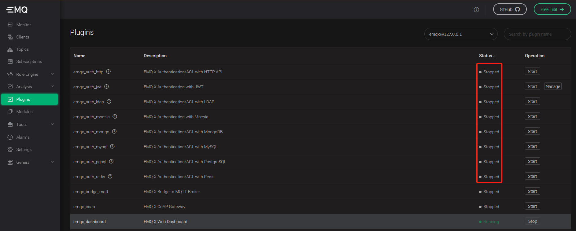Start the emqx_auth_mnesia plugin

point(532,116)
